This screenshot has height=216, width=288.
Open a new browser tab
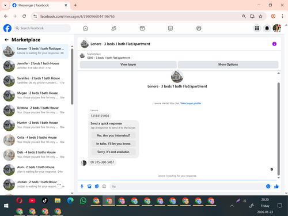coord(75,5)
